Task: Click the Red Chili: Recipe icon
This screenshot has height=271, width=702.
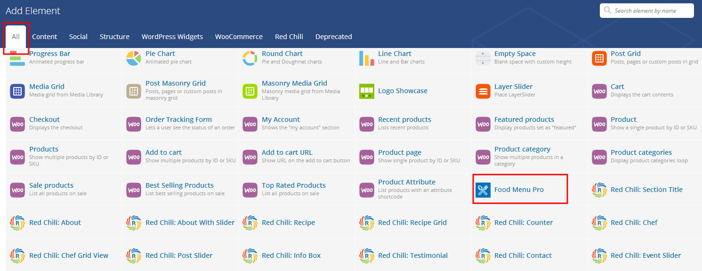Action: click(x=250, y=223)
